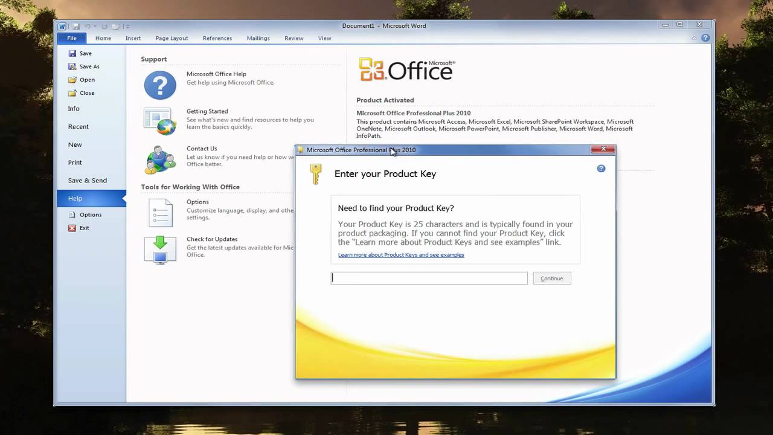The height and width of the screenshot is (435, 773).
Task: Click the Getting Started globe icon
Action: pos(160,121)
